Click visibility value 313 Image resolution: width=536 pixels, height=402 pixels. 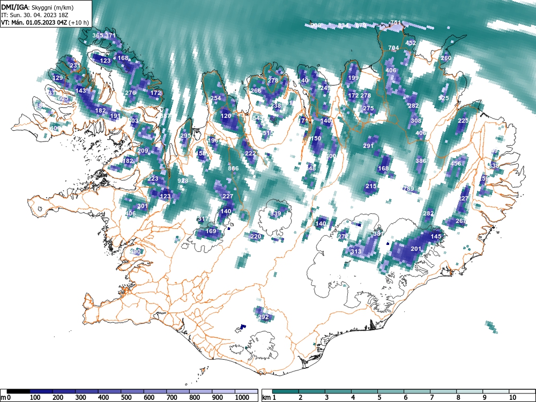pos(356,251)
